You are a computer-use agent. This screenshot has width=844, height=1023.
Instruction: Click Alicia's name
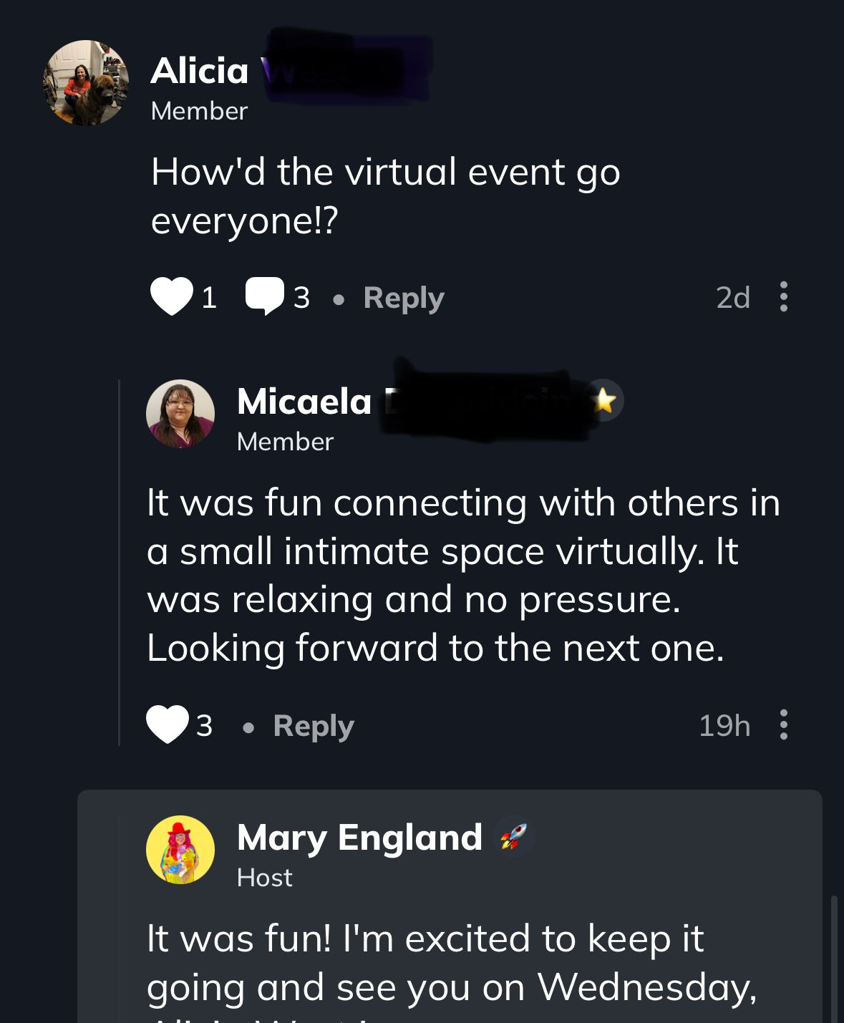(200, 71)
